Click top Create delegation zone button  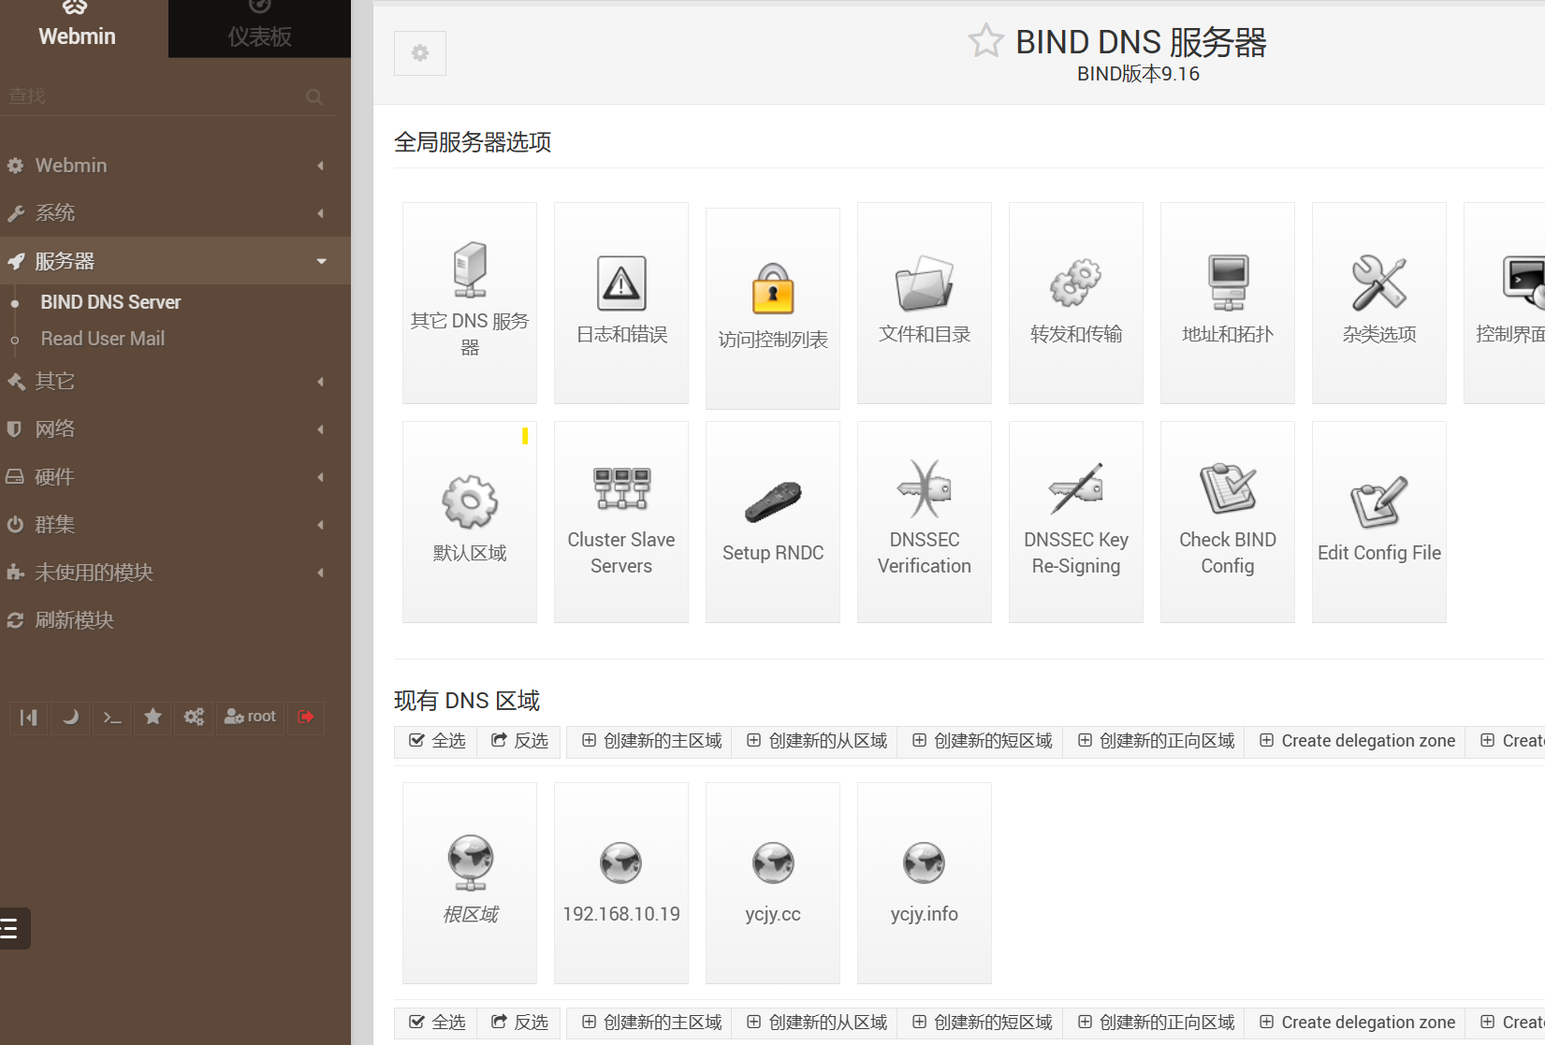tap(1356, 741)
